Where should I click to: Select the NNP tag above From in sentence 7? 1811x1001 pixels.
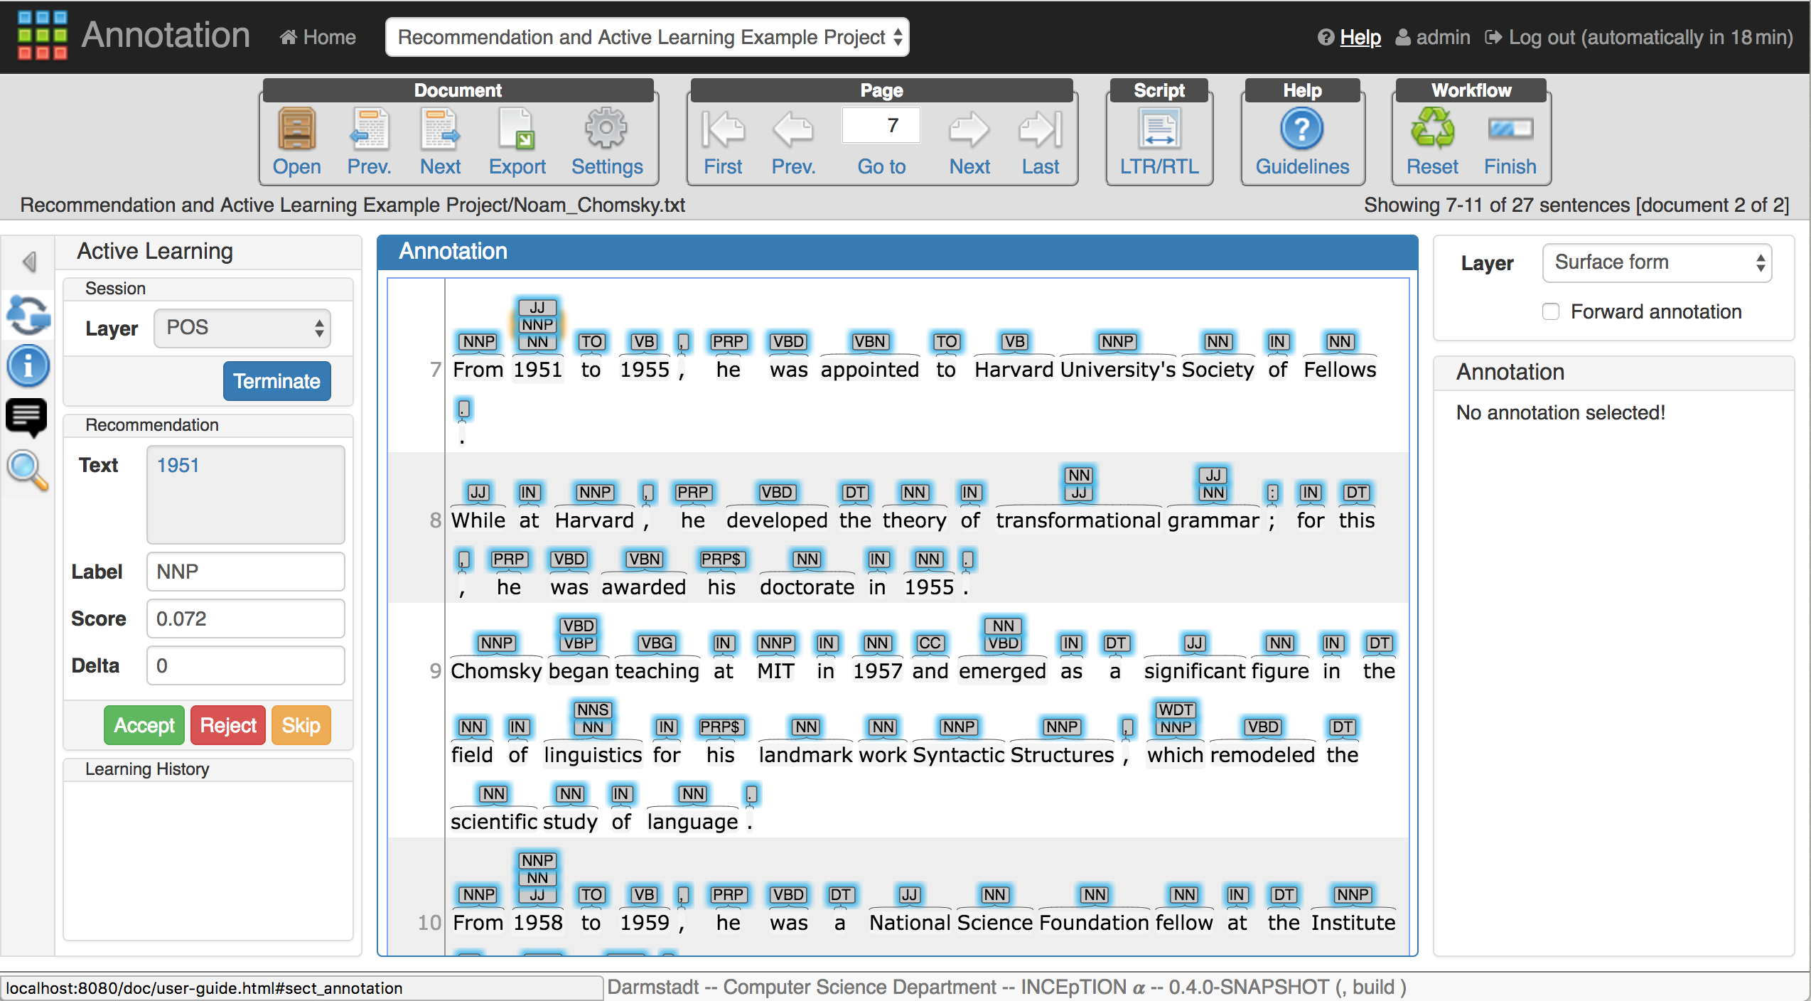(x=479, y=342)
